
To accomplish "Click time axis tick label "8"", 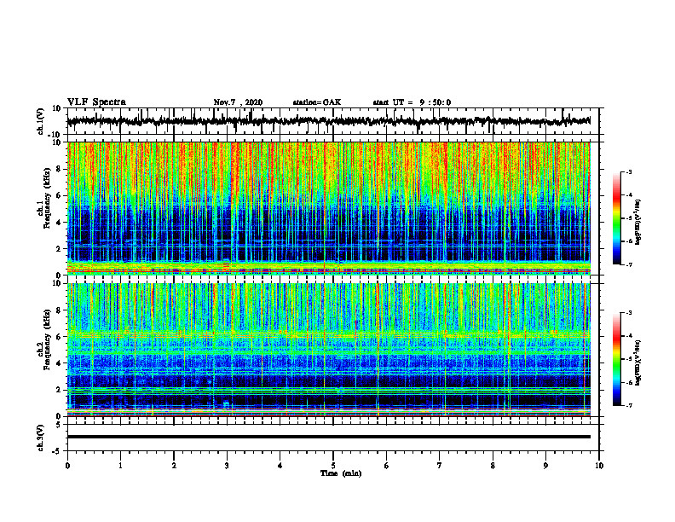I will click(493, 466).
